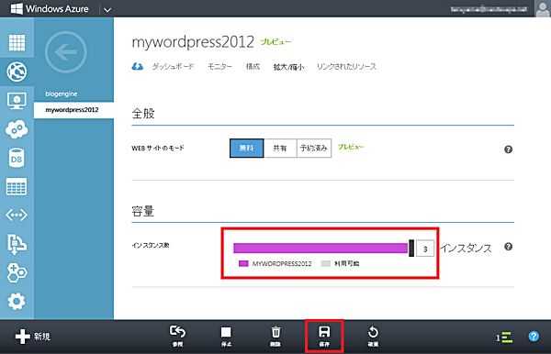The width and height of the screenshot is (551, 354).
Task: Select blogengine in the site list
Action: 62,94
